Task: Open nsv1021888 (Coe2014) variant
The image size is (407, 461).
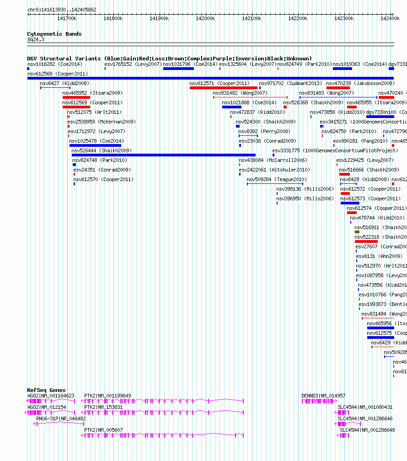Action: click(x=249, y=102)
